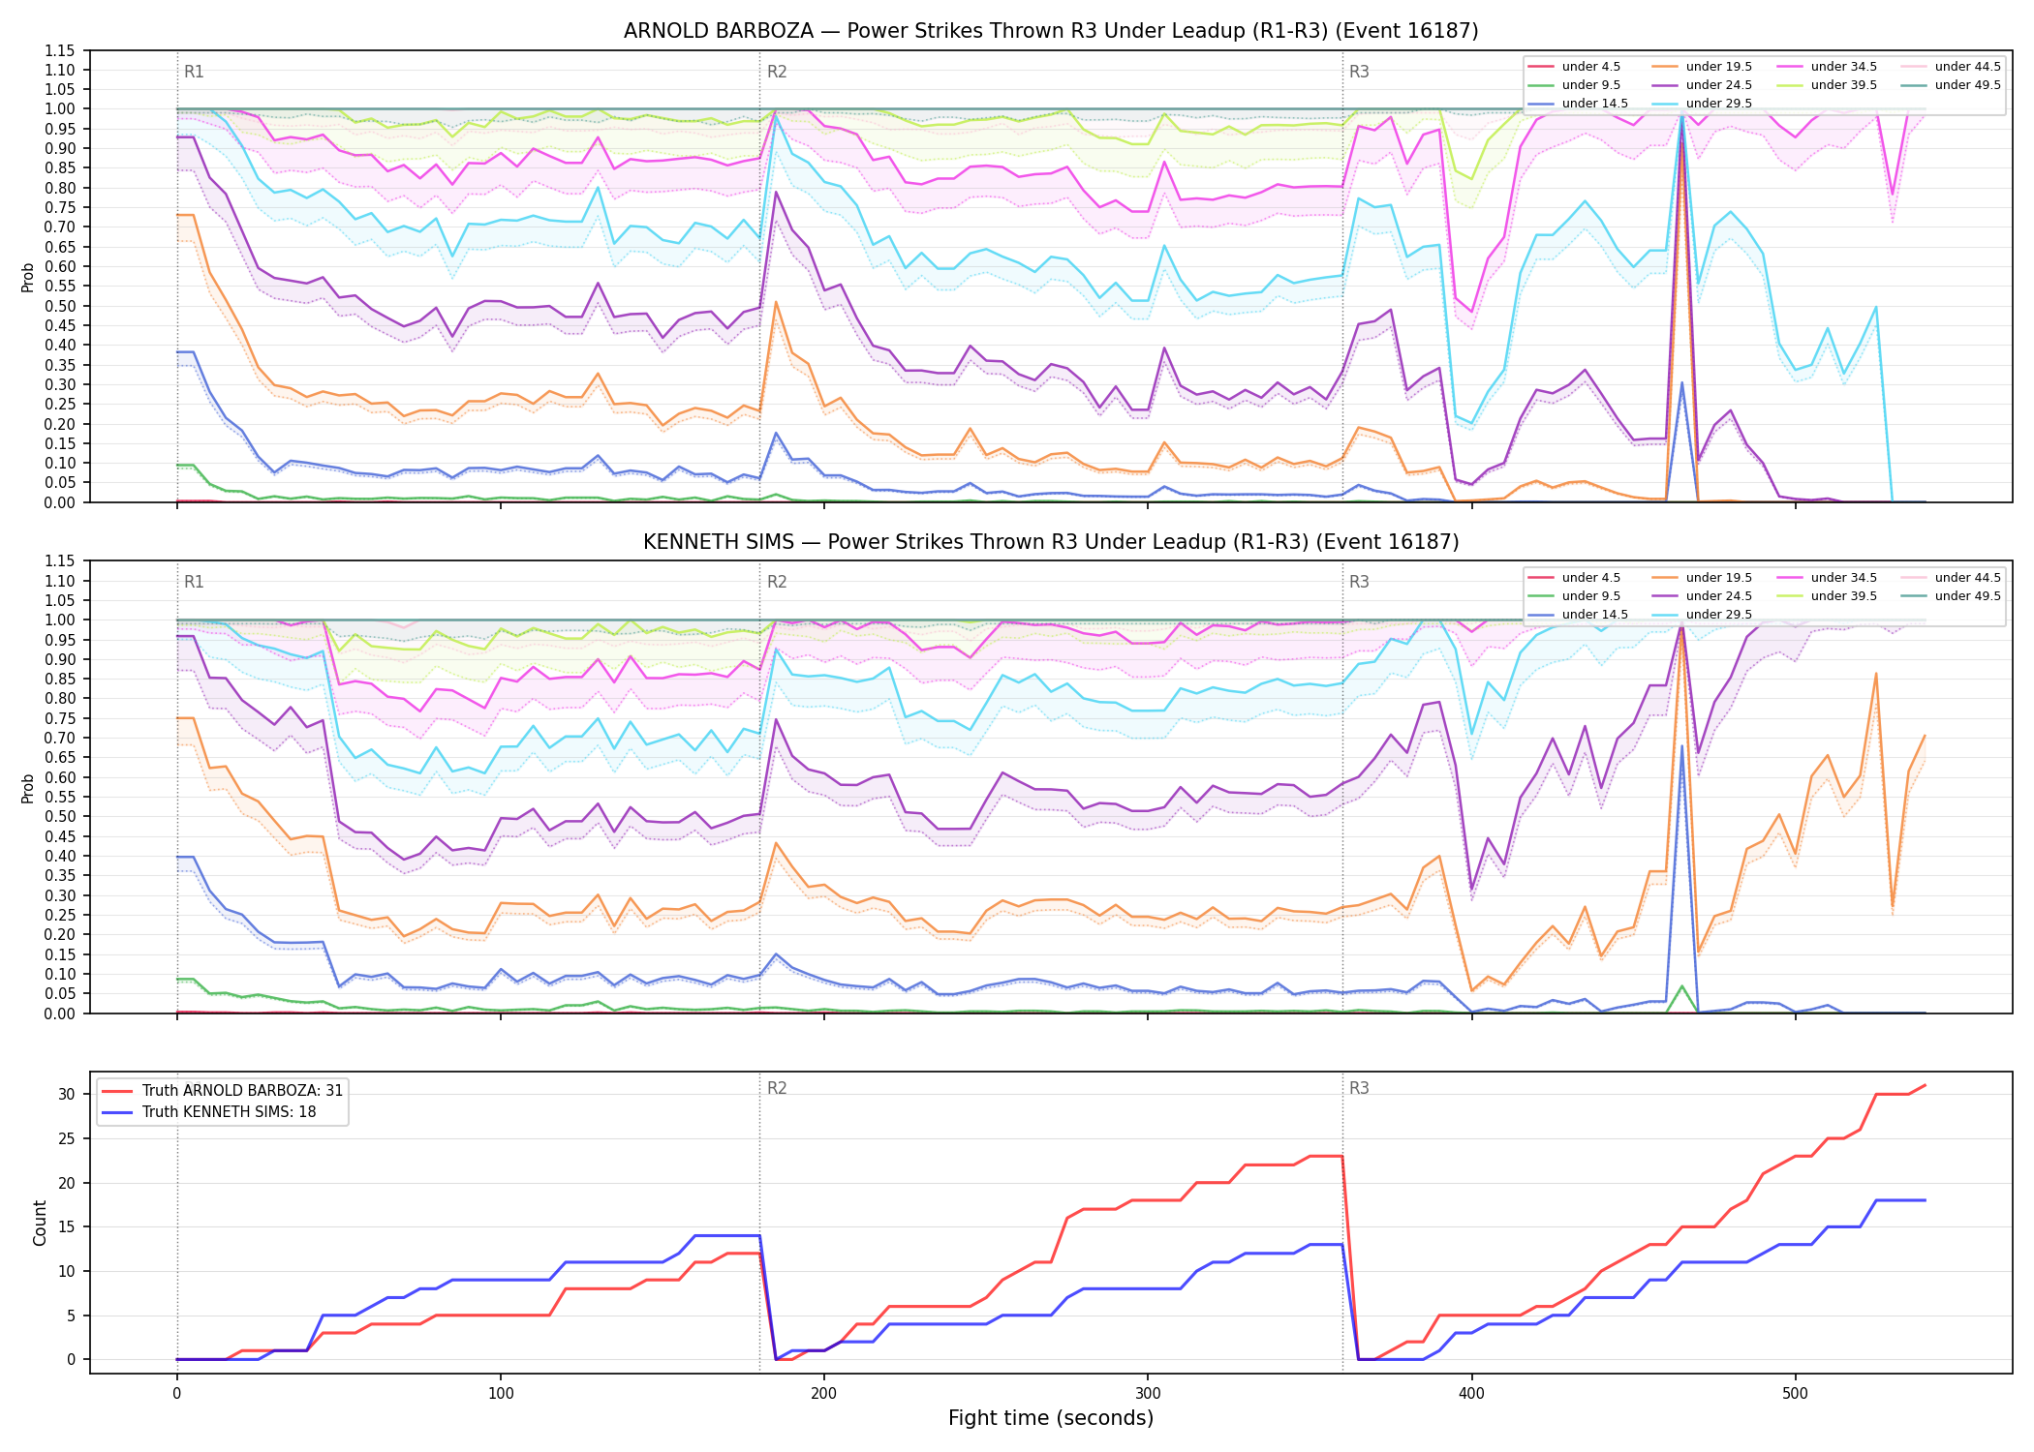Screen dimensions: 2034x1452
Task: Click the '1.15' tick in Sims chart
Action: (59, 561)
